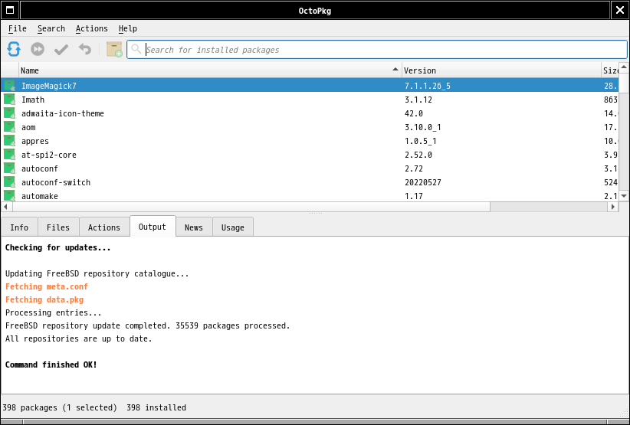Click the undo rollback arrow icon
The height and width of the screenshot is (425, 630).
(84, 50)
